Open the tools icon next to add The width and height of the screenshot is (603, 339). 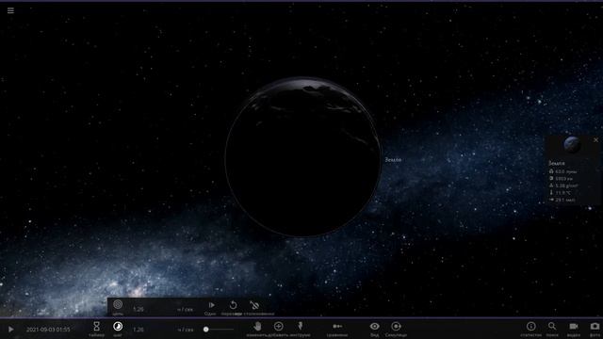301,327
